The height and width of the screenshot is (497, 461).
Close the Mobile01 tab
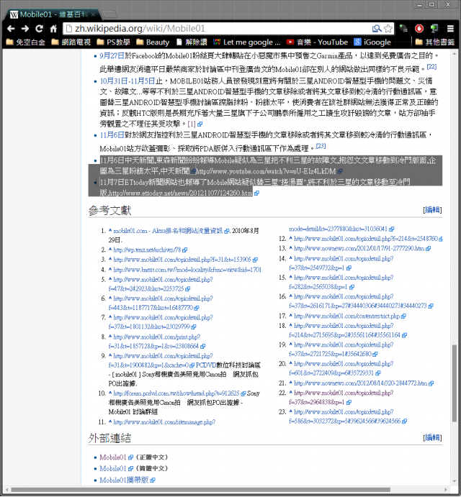[93, 14]
